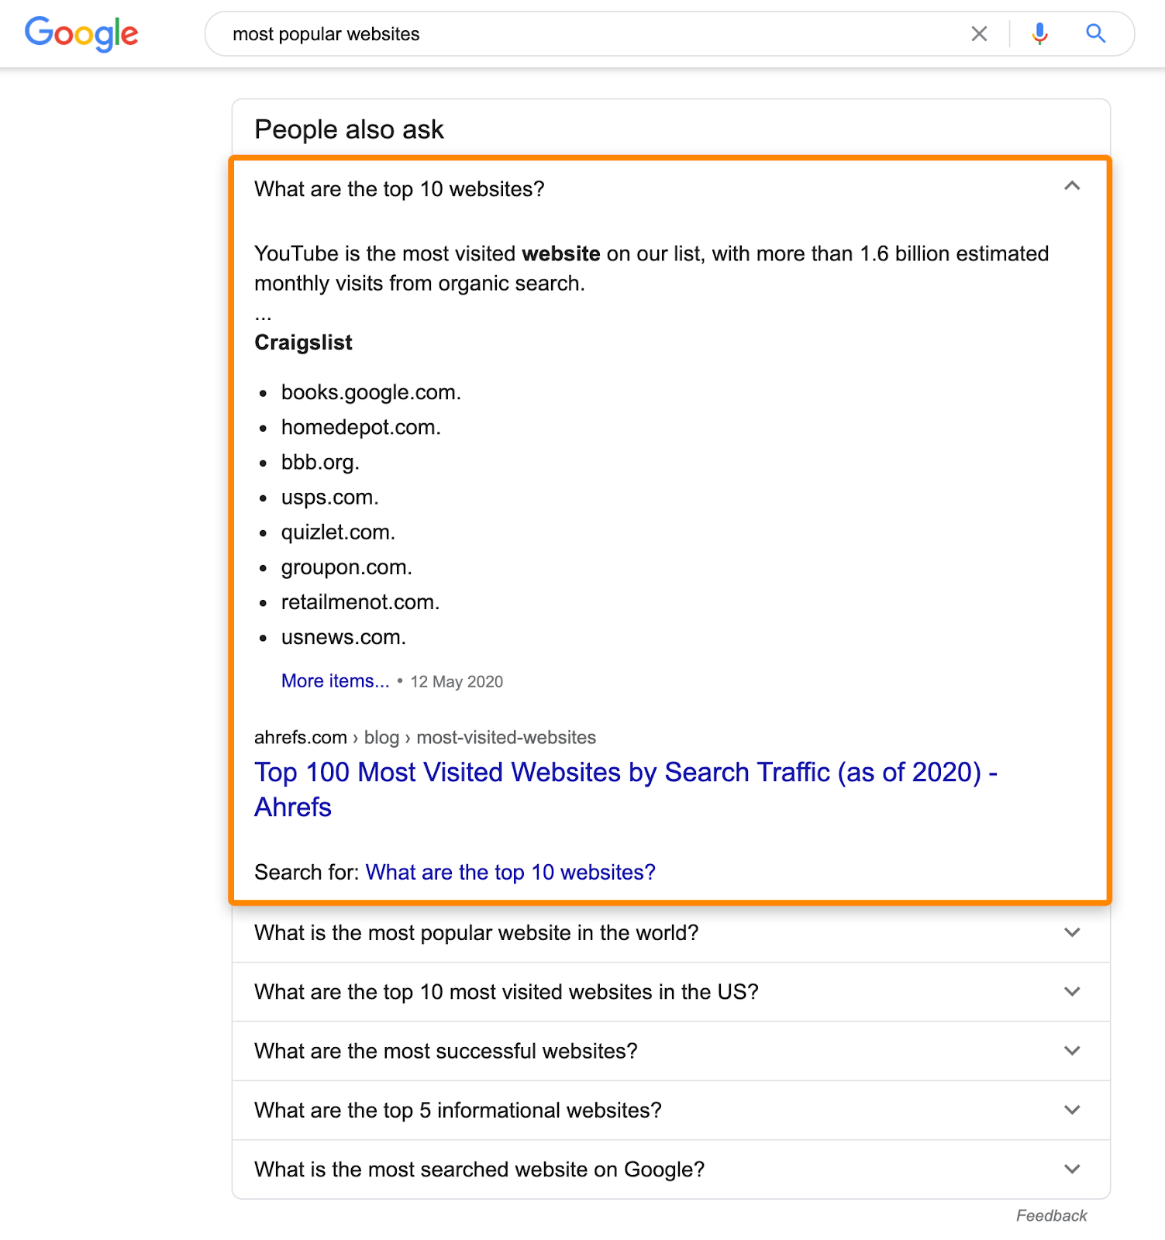This screenshot has width=1165, height=1240.
Task: Click the blue search magnifier icon
Action: [x=1095, y=34]
